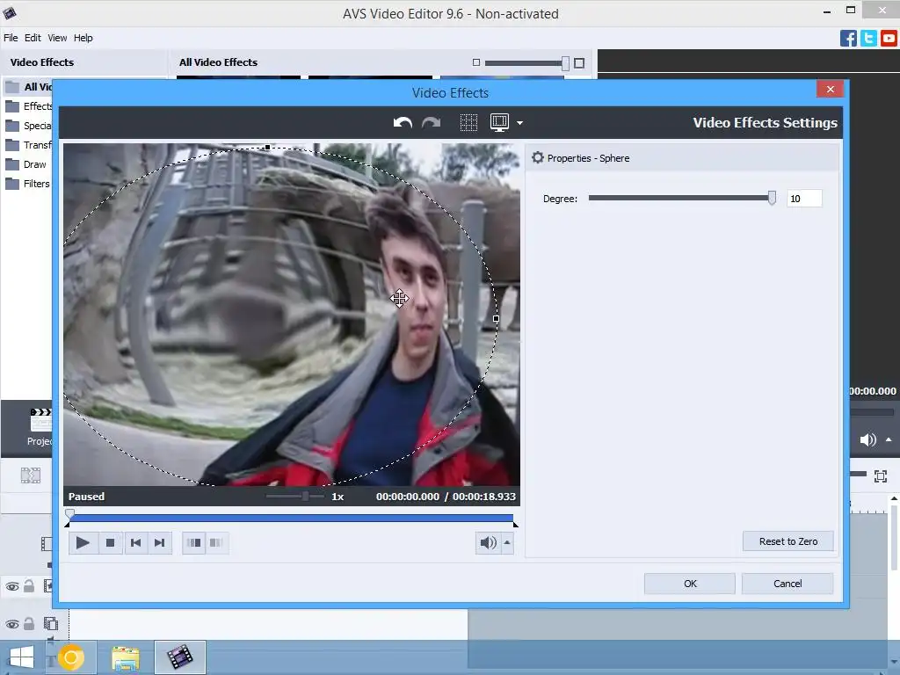Click the overlay track icon in the lower row
The height and width of the screenshot is (675, 900).
[50, 624]
